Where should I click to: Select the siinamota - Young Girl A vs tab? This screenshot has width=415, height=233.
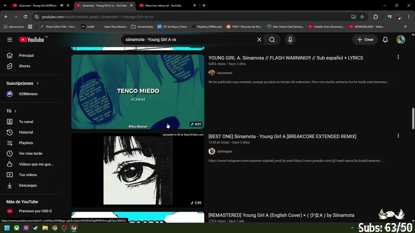[104, 6]
